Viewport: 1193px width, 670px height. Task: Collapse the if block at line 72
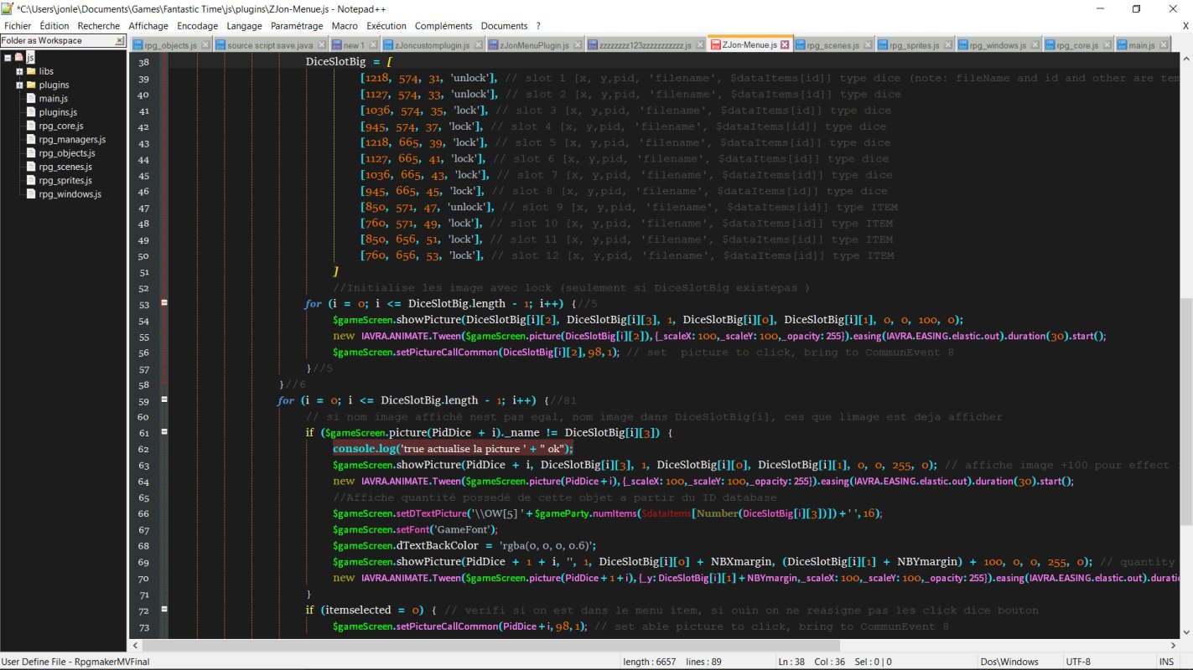(164, 611)
